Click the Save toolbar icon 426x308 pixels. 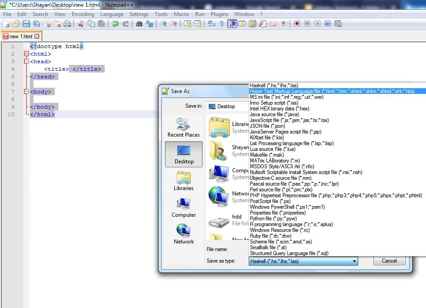tap(26, 24)
